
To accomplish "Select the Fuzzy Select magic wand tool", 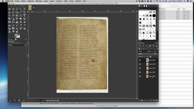I will point(21,9).
